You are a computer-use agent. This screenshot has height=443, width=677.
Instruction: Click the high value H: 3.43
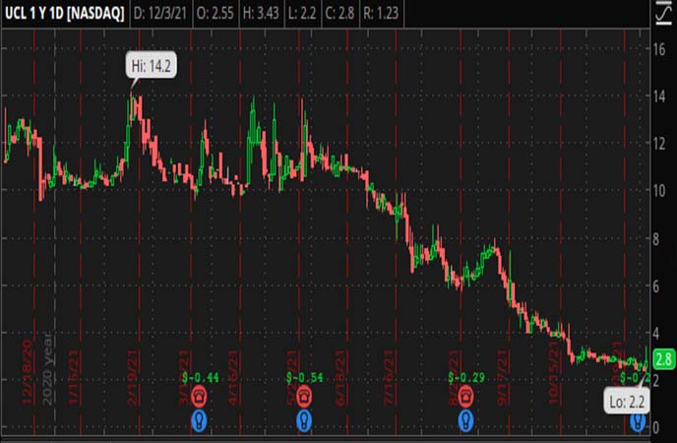(x=261, y=14)
